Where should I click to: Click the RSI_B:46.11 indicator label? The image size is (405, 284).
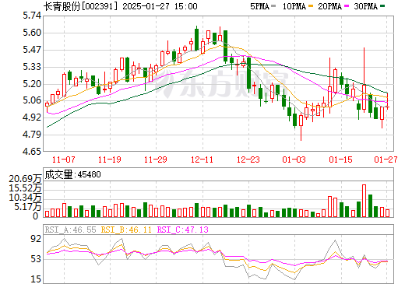click(126, 230)
